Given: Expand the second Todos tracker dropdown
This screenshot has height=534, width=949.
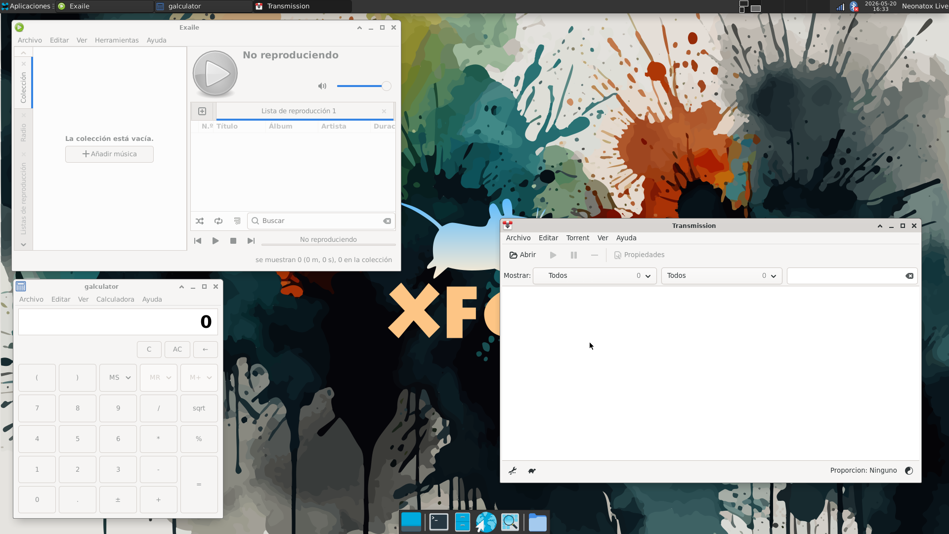Looking at the screenshot, I should [722, 276].
